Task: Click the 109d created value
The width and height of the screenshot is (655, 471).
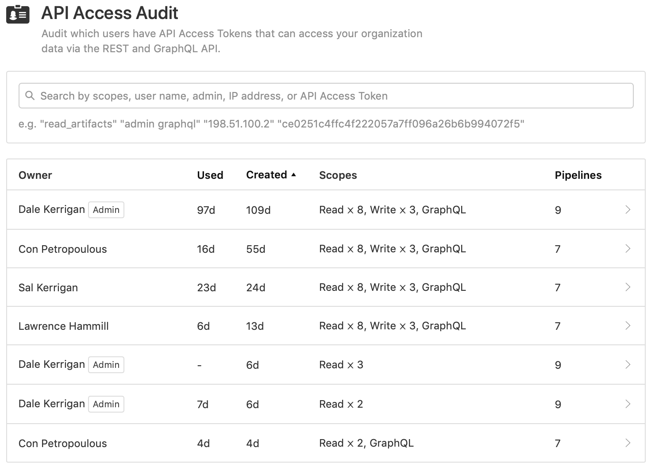Action: click(x=258, y=210)
